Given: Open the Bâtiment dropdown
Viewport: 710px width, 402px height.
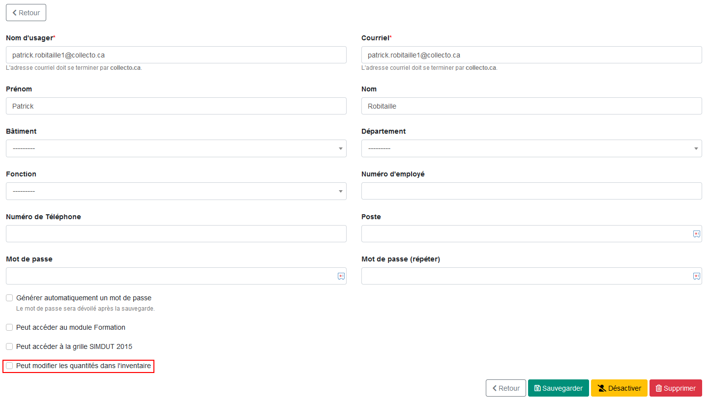Looking at the screenshot, I should pos(176,148).
